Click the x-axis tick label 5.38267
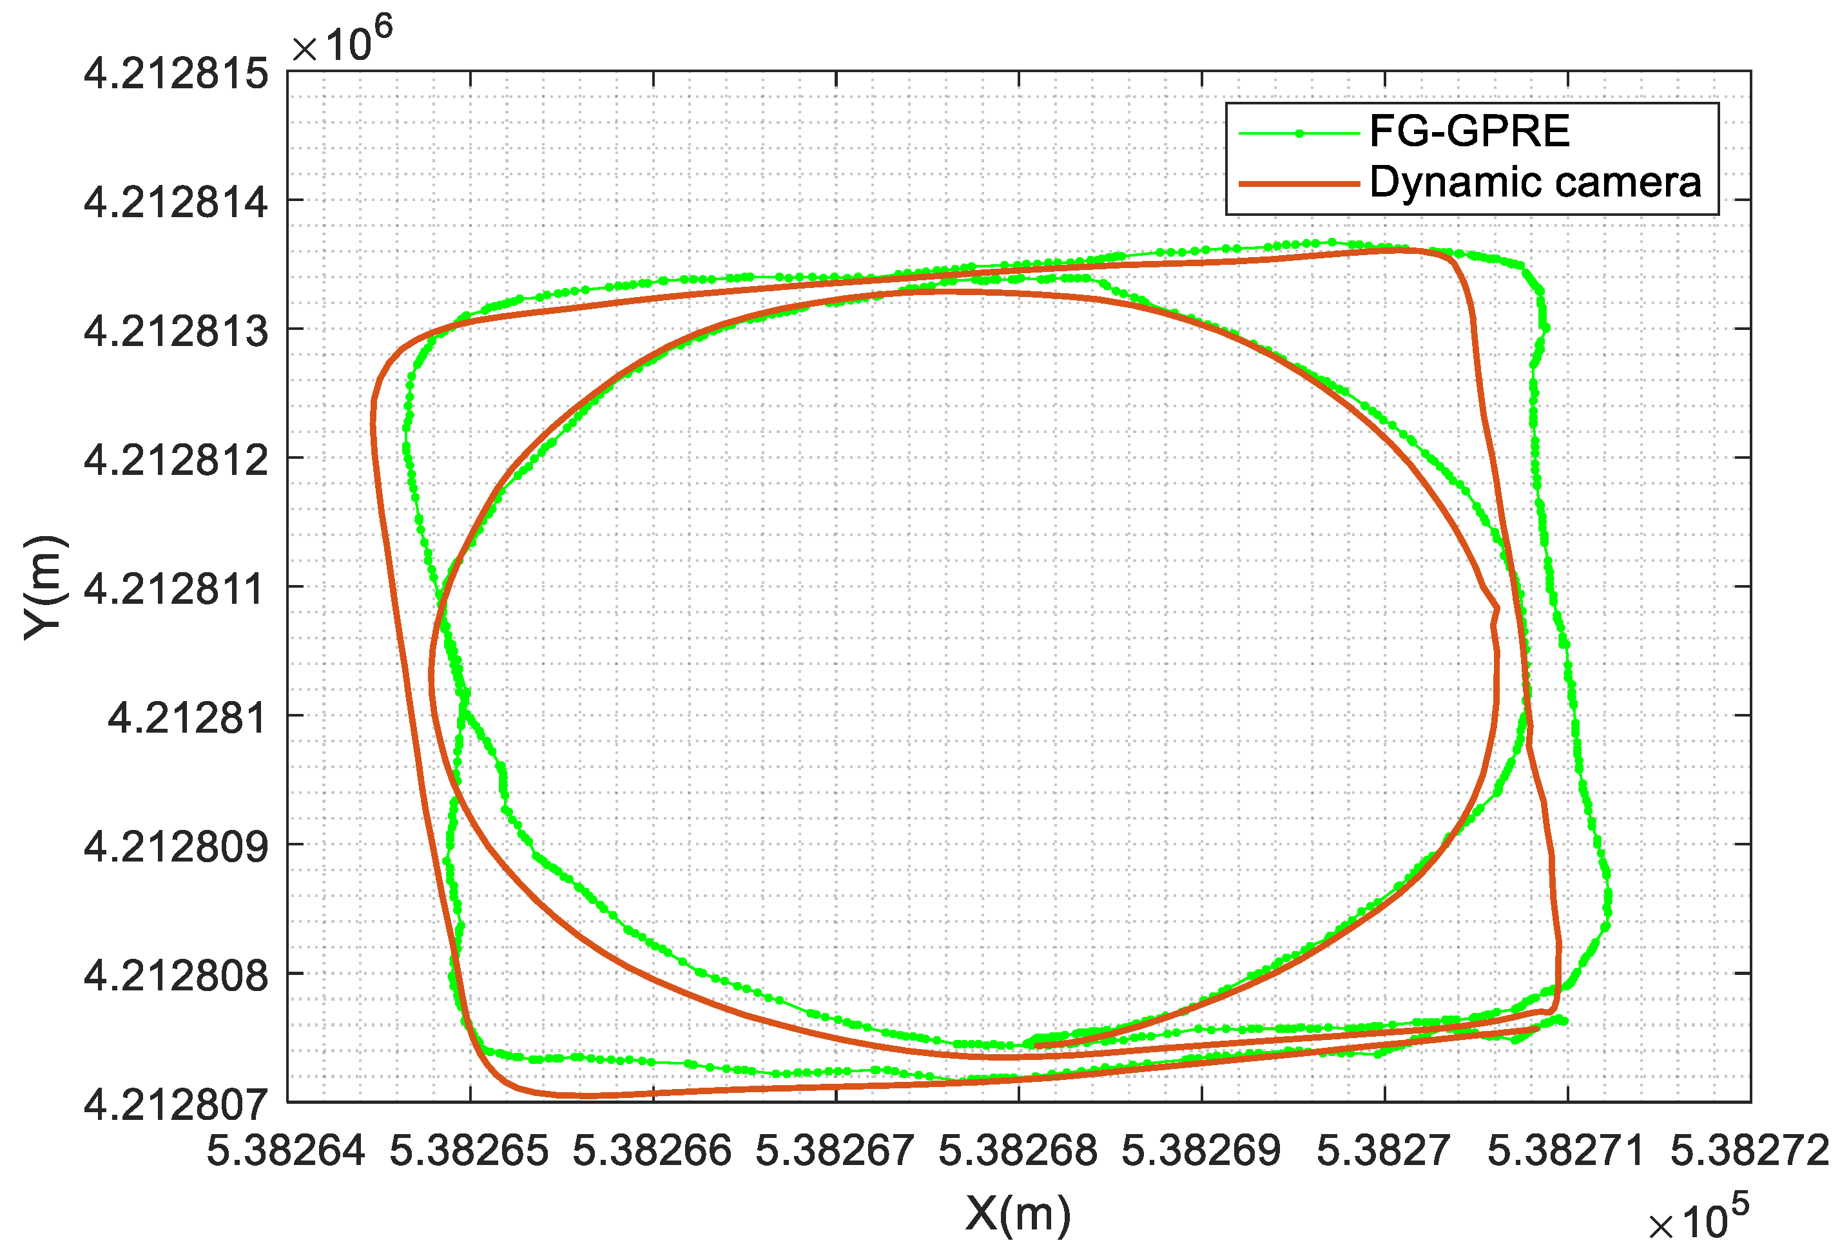 pyautogui.click(x=835, y=1151)
